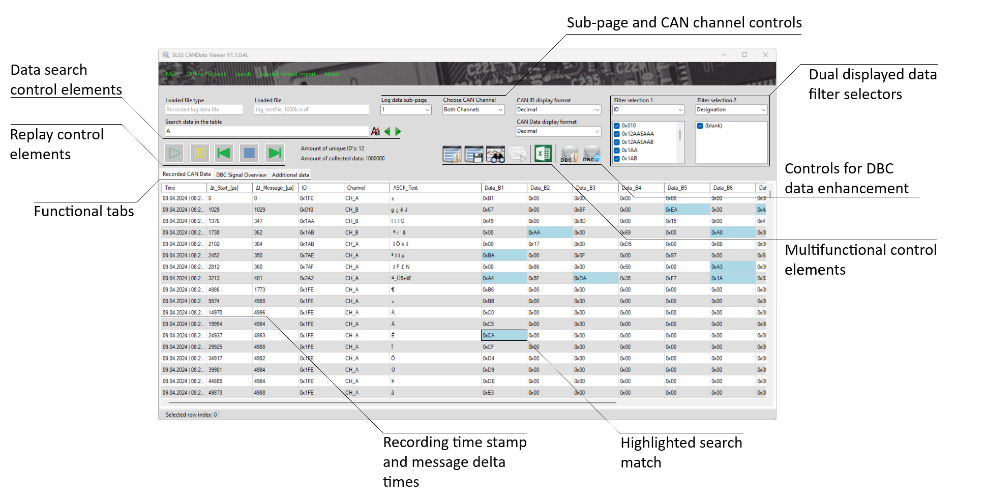985x499 pixels.
Task: Toggle case-sensitive search (Aa icon)
Action: pyautogui.click(x=375, y=131)
